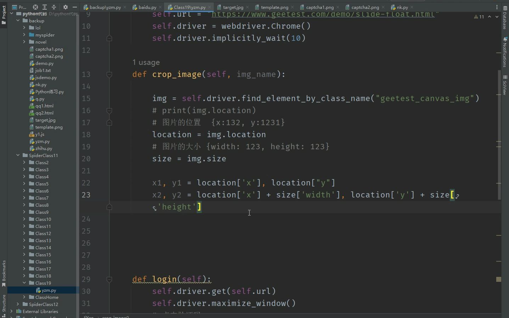The height and width of the screenshot is (318, 509).
Task: Click the warnings indicator showing 11
Action: pos(479,17)
